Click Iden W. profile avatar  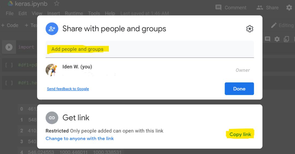(51, 70)
